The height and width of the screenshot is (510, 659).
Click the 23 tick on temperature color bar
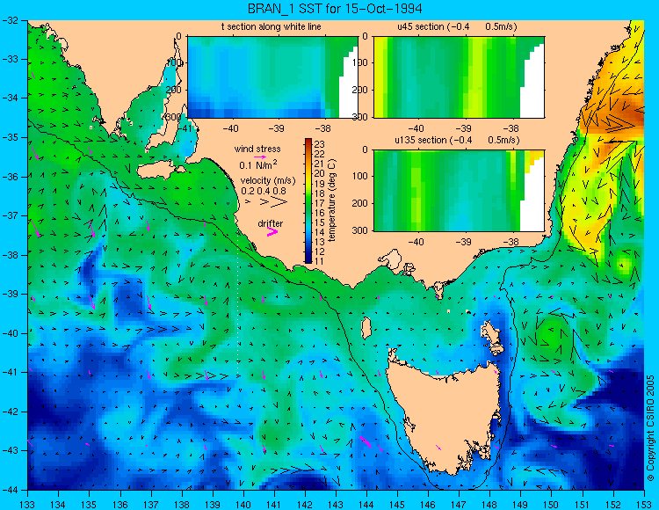pos(320,144)
